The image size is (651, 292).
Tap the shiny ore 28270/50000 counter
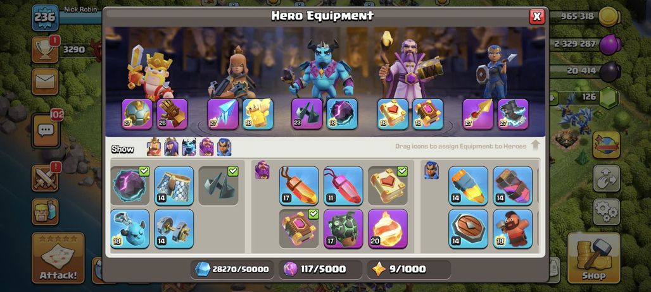[232, 269]
